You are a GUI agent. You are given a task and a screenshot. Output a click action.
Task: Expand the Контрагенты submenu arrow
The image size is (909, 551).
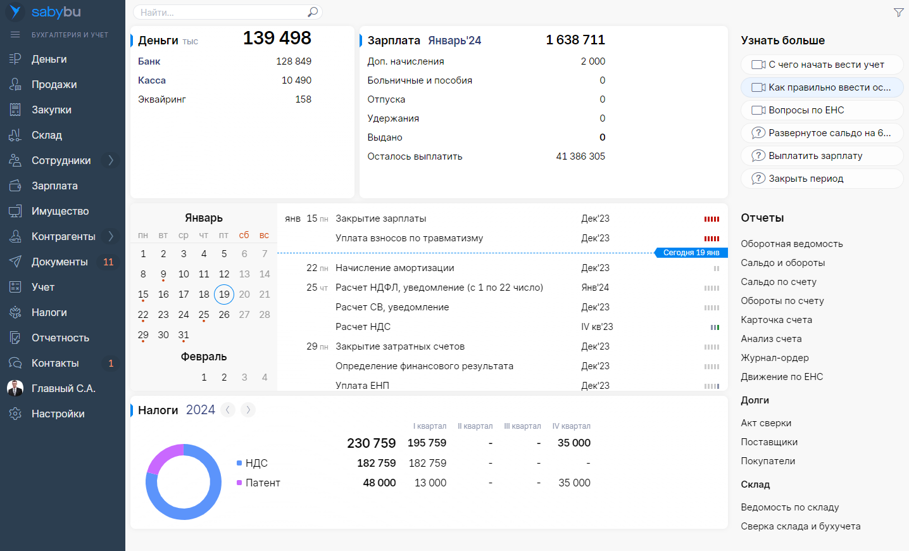pyautogui.click(x=111, y=236)
